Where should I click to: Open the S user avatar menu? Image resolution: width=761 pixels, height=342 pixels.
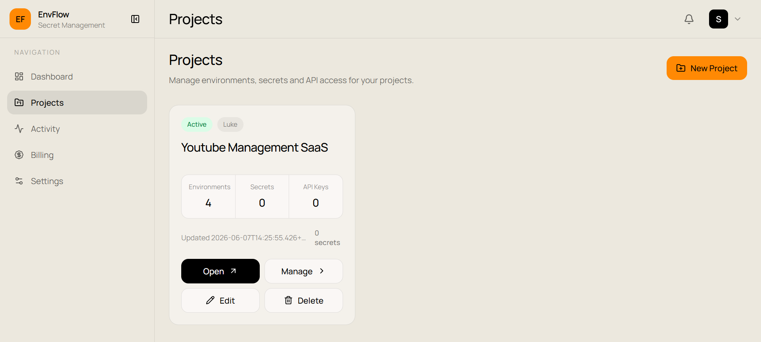pos(718,19)
